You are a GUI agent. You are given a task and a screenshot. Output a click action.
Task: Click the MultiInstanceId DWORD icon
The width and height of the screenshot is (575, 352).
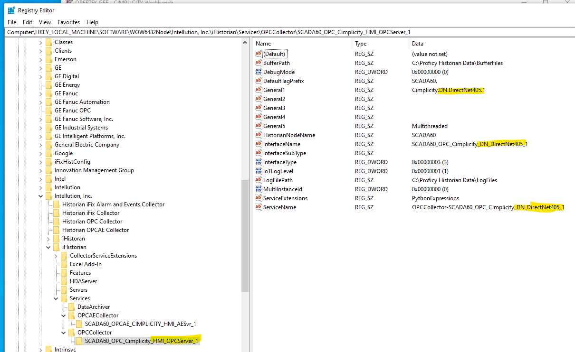259,189
